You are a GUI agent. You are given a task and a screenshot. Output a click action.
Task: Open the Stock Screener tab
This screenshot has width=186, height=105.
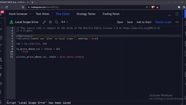point(18,14)
